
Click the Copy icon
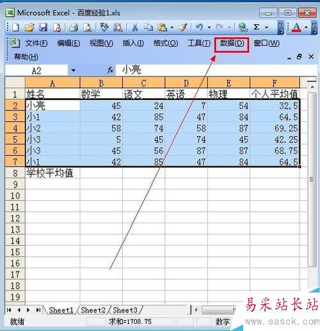(148, 28)
